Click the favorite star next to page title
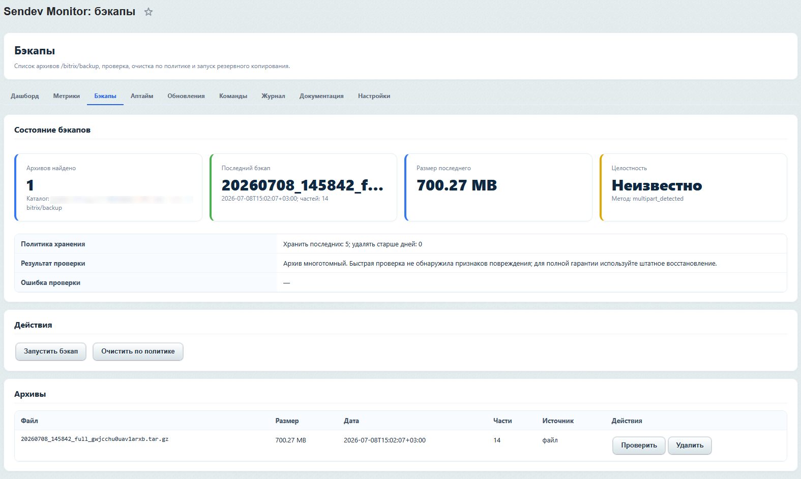 click(148, 12)
